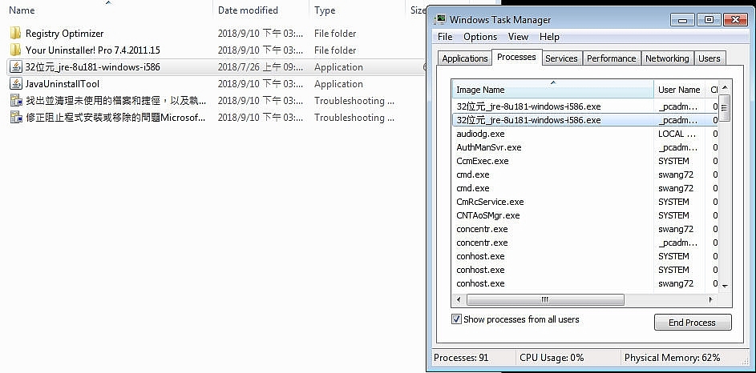Click the process list scroll up arrow
Image resolution: width=756 pixels, height=373 pixels.
tap(725, 87)
